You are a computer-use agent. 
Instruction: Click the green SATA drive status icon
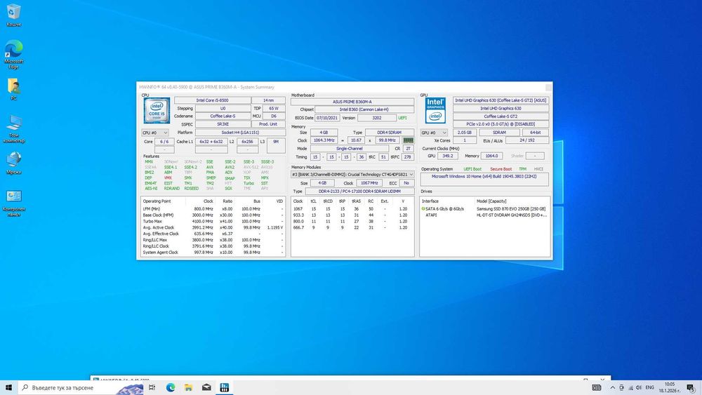(x=423, y=209)
